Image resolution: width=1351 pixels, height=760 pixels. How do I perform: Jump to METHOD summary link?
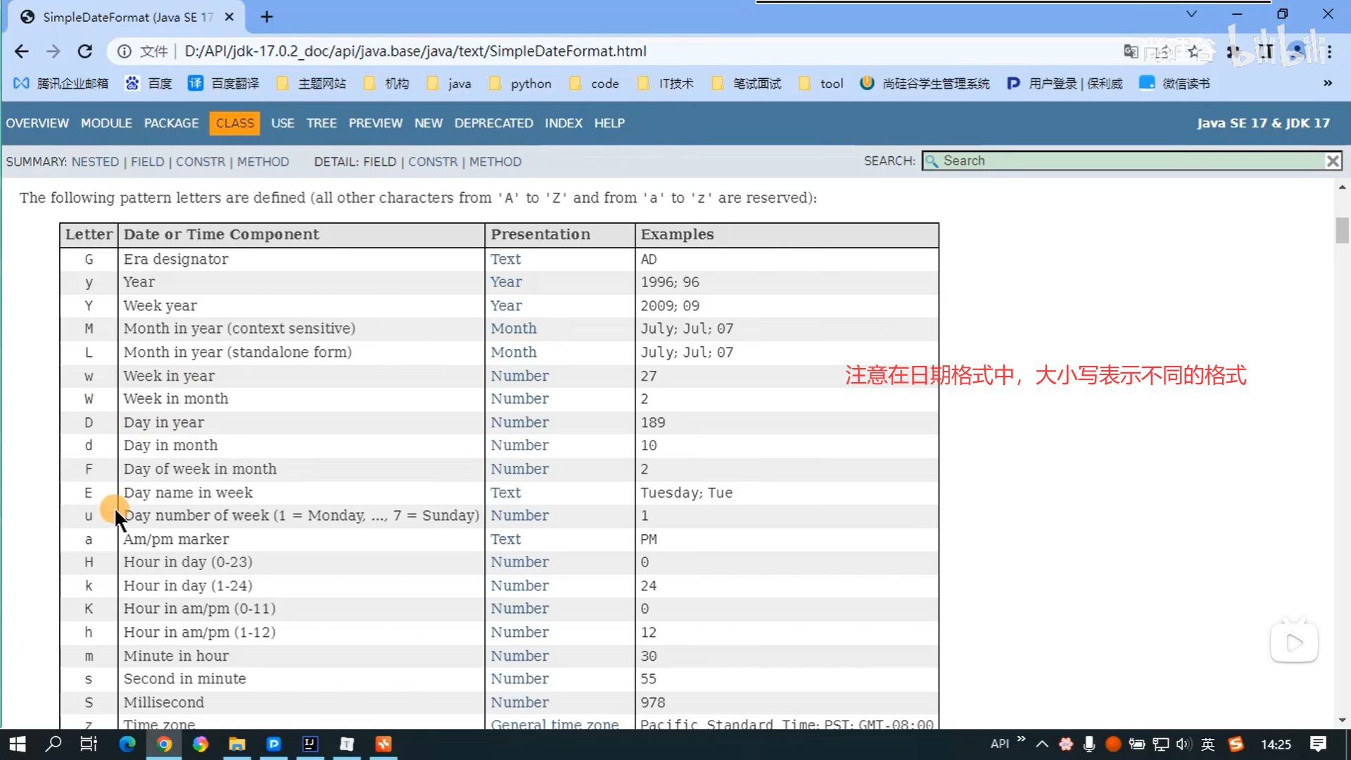coord(262,162)
